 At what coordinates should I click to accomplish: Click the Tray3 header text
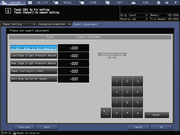point(50,37)
